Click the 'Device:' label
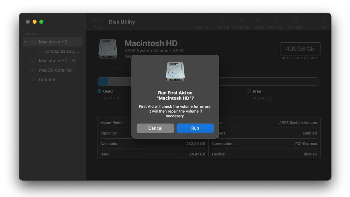Image resolution: width=350 pixels, height=197 pixels. tap(218, 154)
